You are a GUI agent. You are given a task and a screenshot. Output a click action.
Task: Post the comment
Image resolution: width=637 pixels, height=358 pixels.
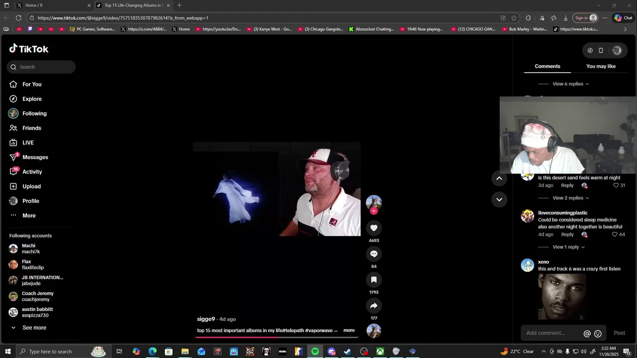click(x=619, y=333)
